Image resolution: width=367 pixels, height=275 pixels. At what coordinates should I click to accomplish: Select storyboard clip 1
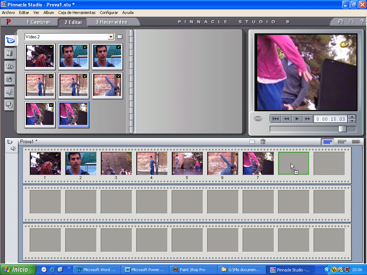46,163
